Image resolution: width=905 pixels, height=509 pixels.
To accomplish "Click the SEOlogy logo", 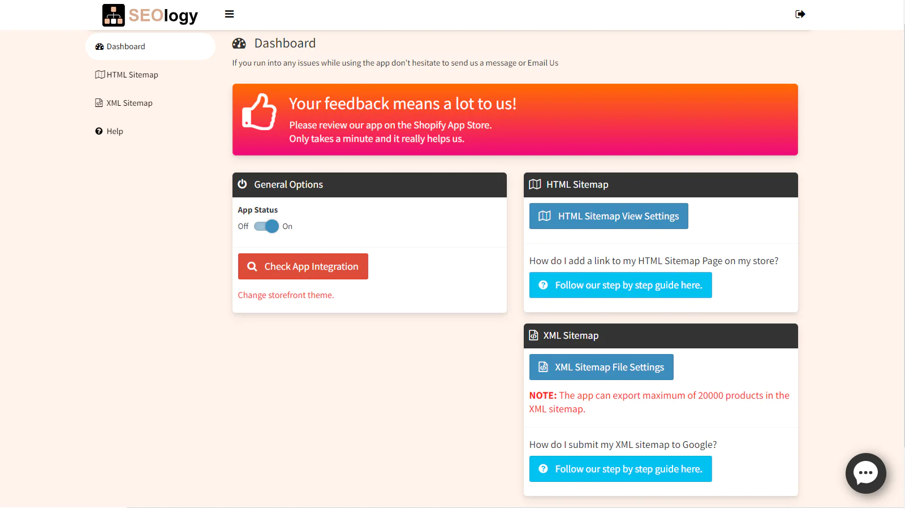I will point(150,15).
